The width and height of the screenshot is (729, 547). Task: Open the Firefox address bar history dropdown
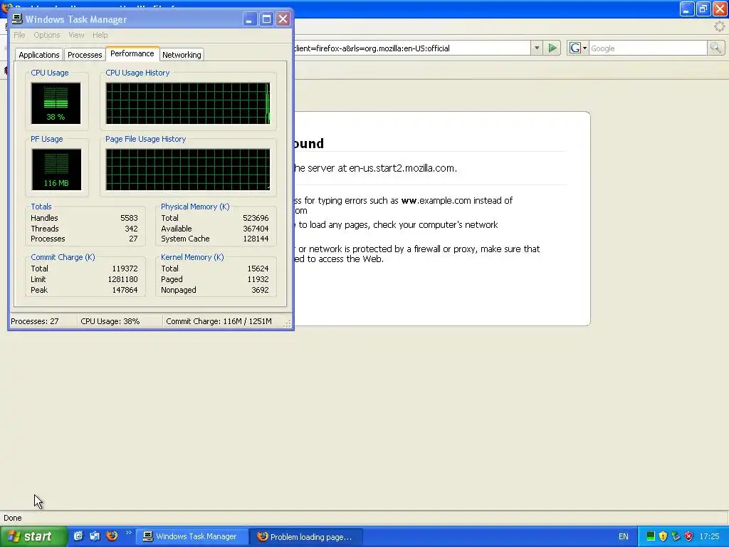click(537, 48)
